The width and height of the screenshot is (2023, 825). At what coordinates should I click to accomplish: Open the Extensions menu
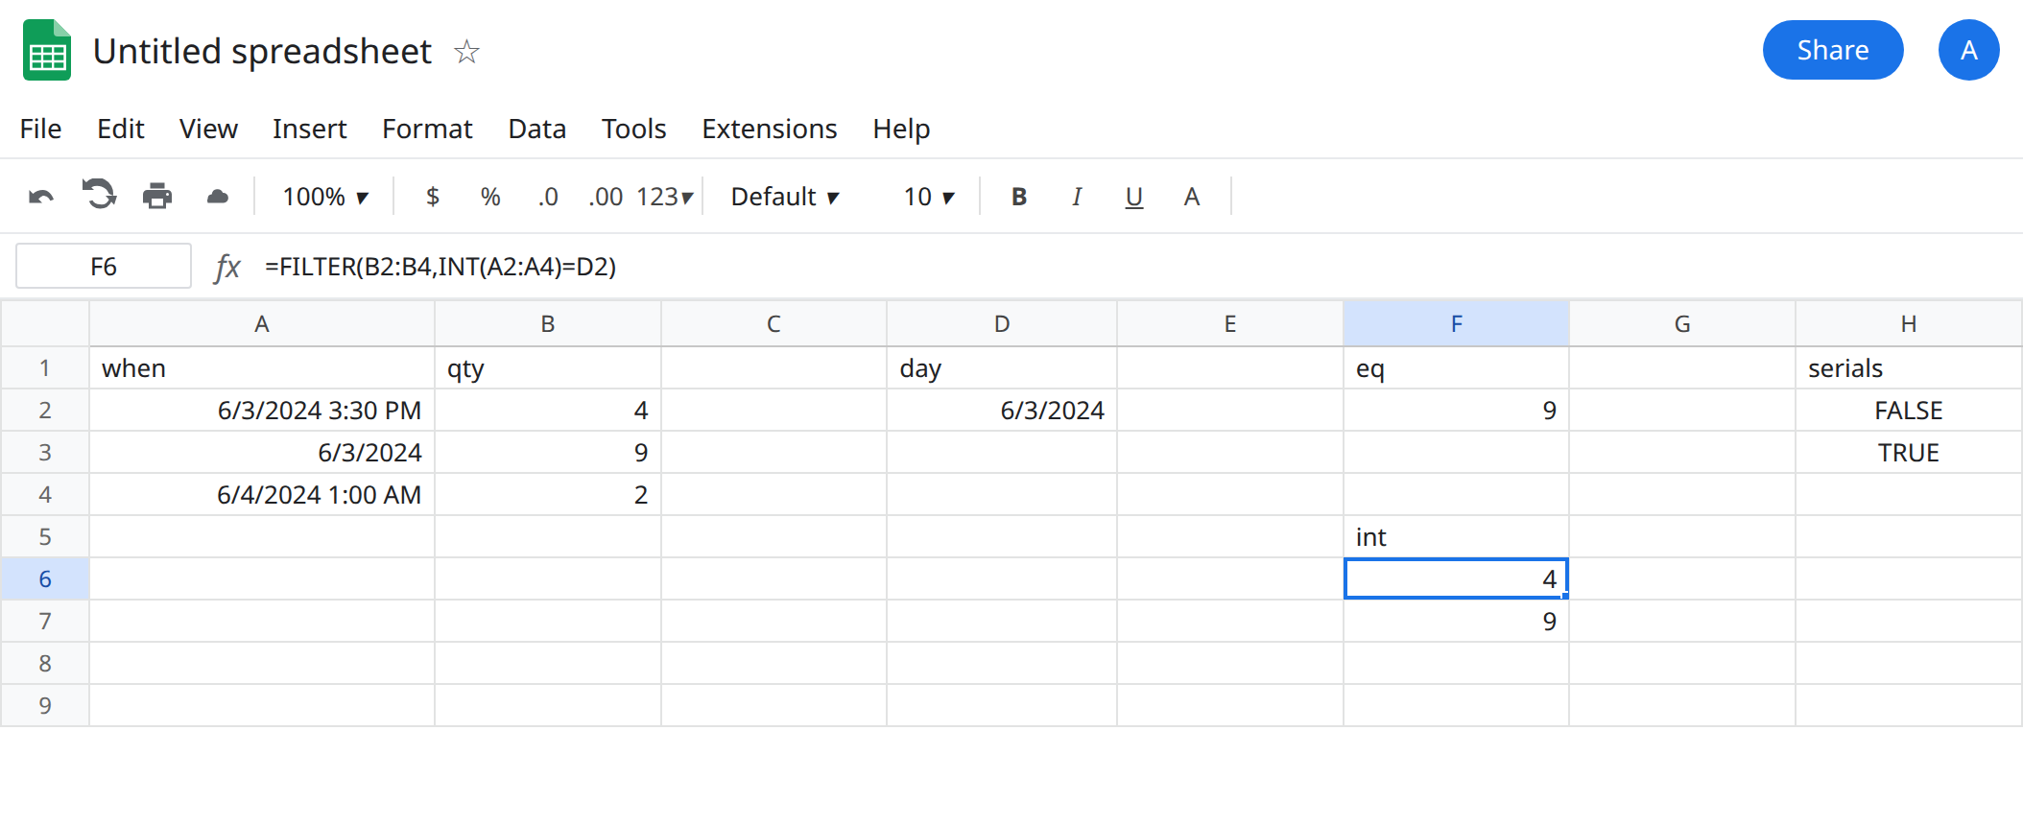(770, 129)
